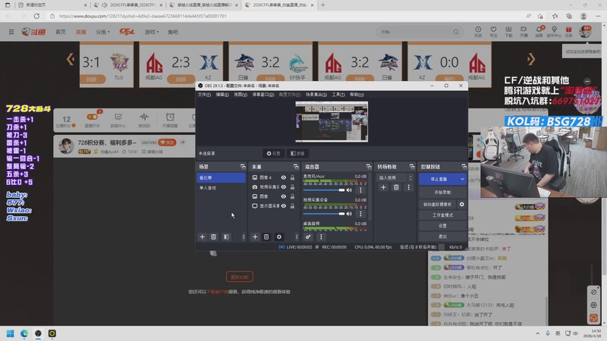Select the 单人游戏 scene in list

[x=221, y=187]
